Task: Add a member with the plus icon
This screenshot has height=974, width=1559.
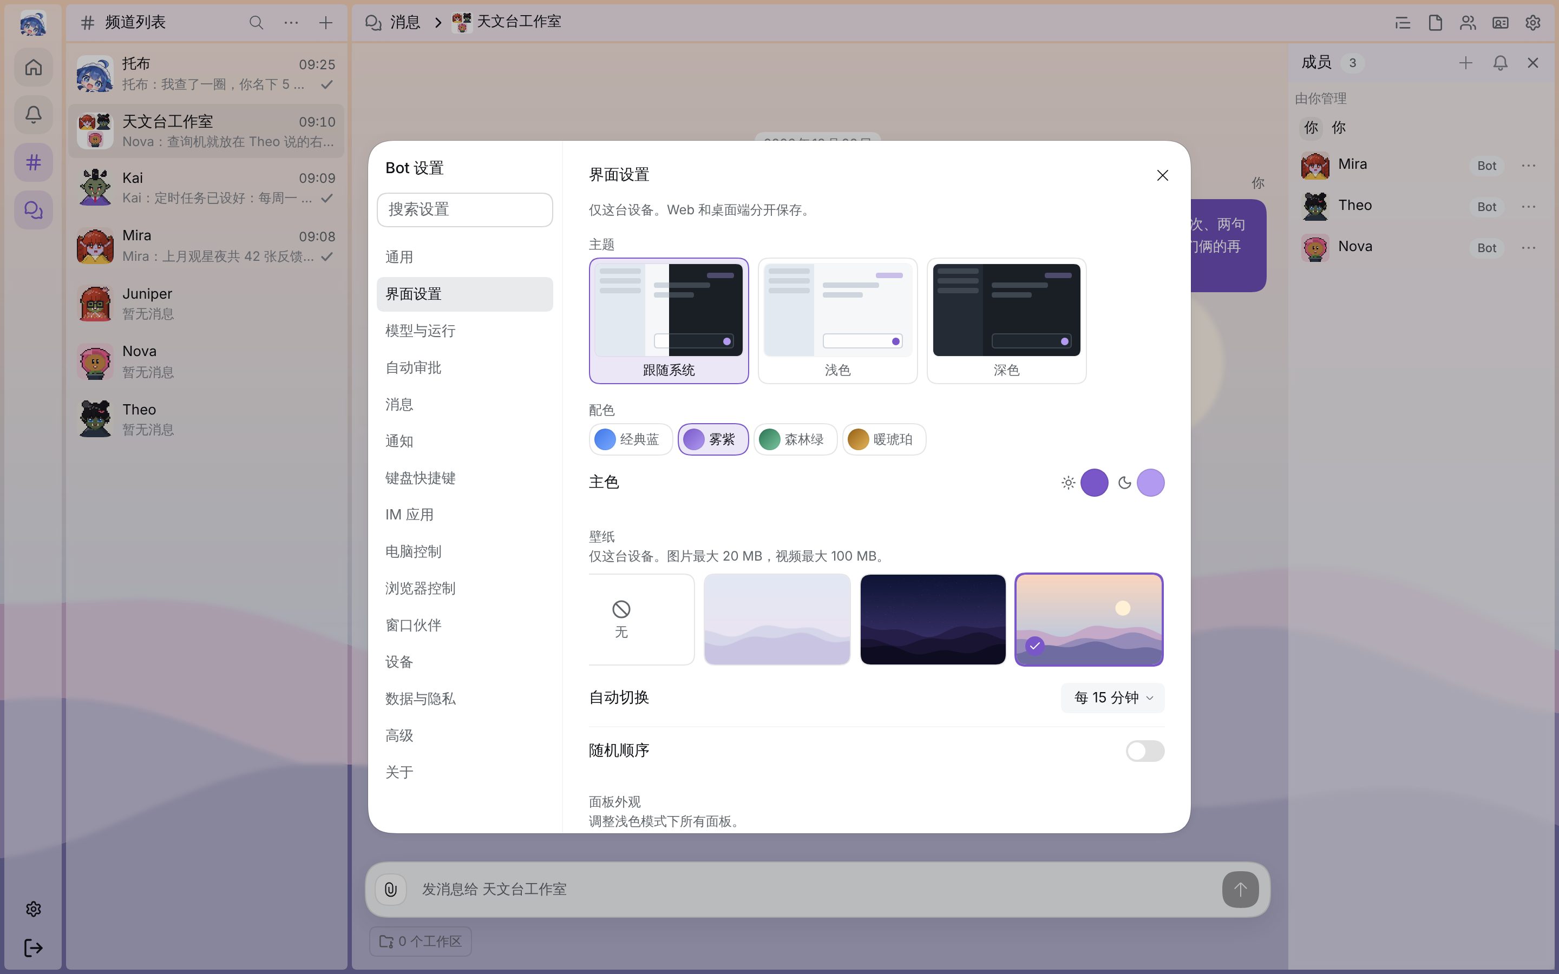Action: [x=1465, y=62]
